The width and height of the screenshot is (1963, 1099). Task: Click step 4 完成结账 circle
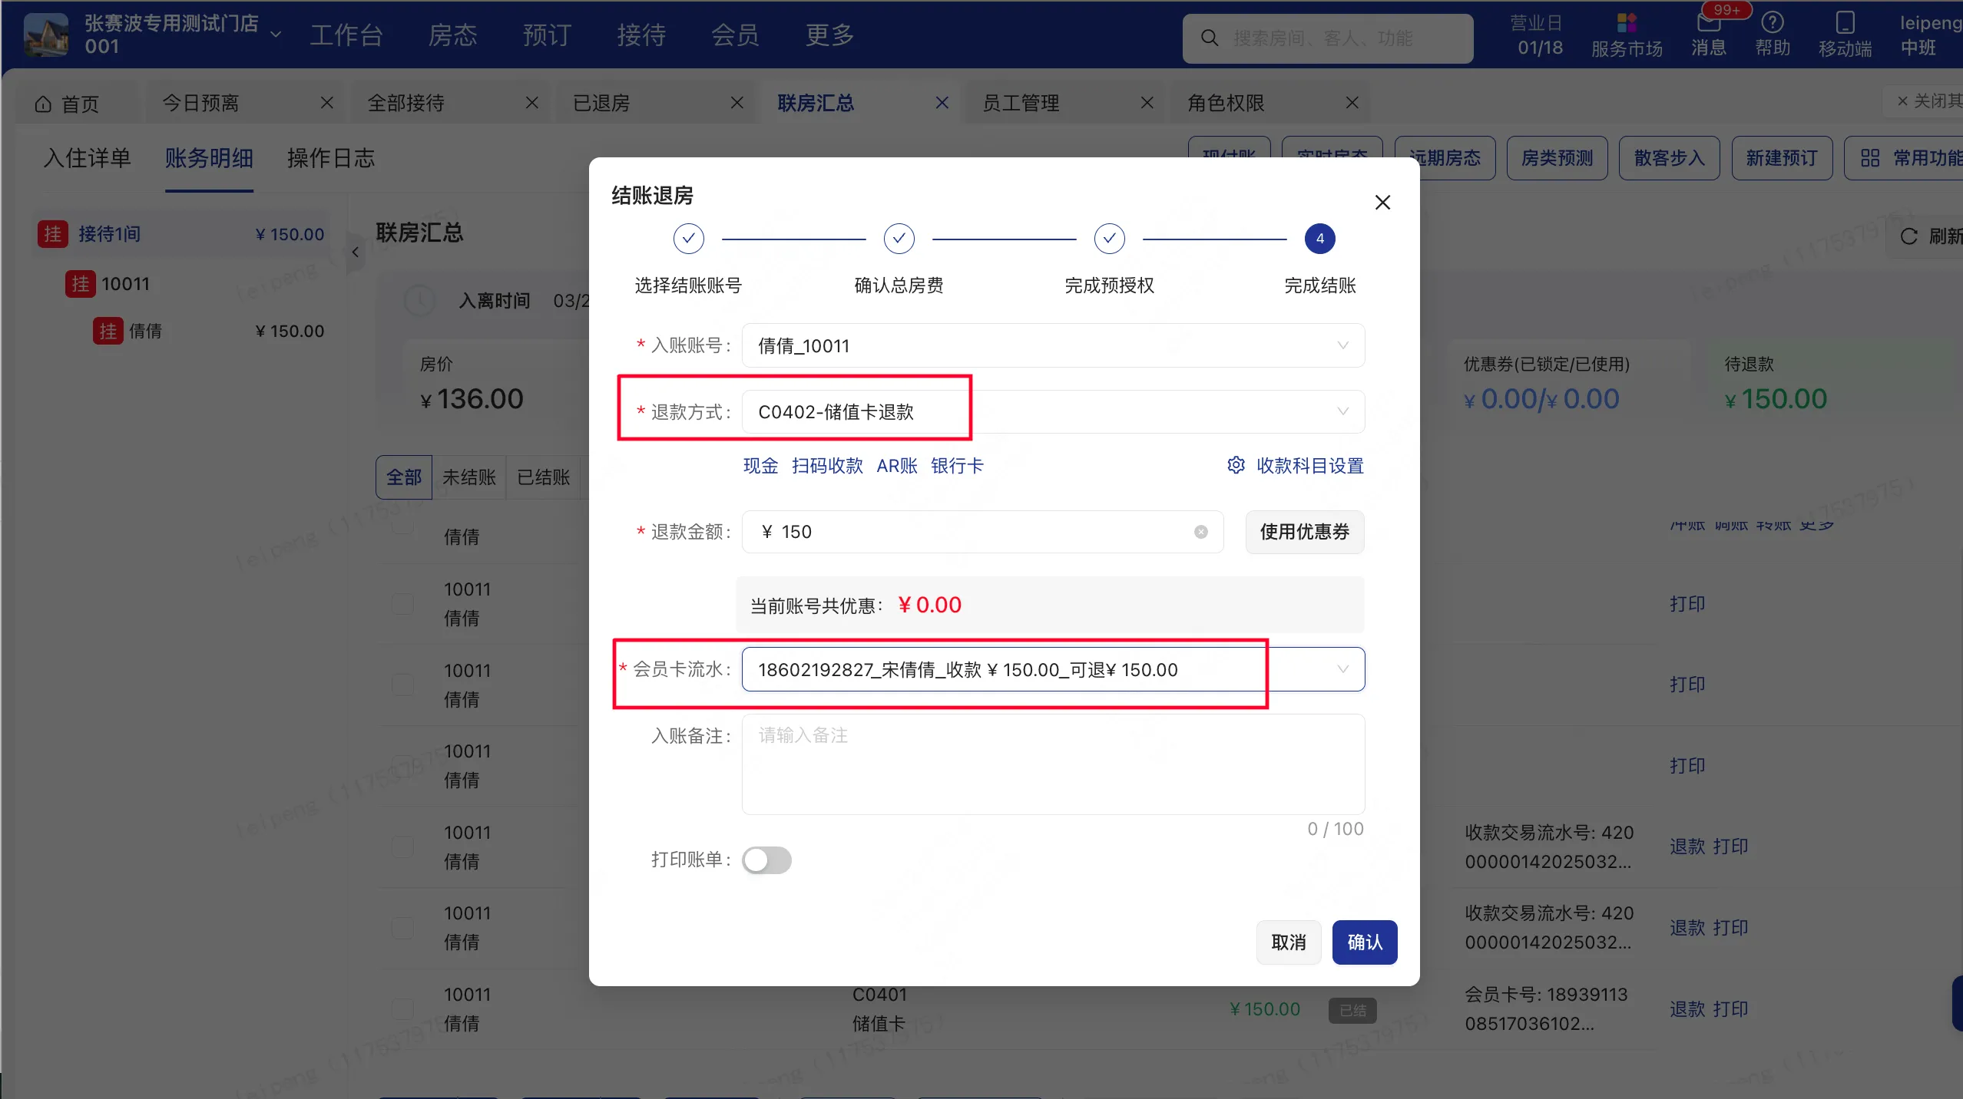[1319, 239]
